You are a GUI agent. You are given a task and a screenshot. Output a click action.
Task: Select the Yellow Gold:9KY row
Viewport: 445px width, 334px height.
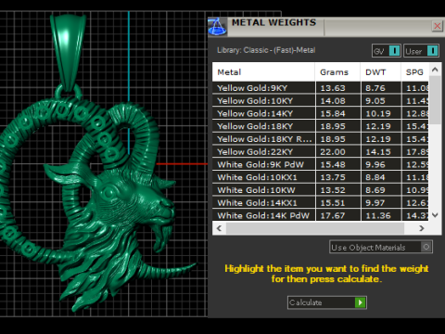point(321,88)
